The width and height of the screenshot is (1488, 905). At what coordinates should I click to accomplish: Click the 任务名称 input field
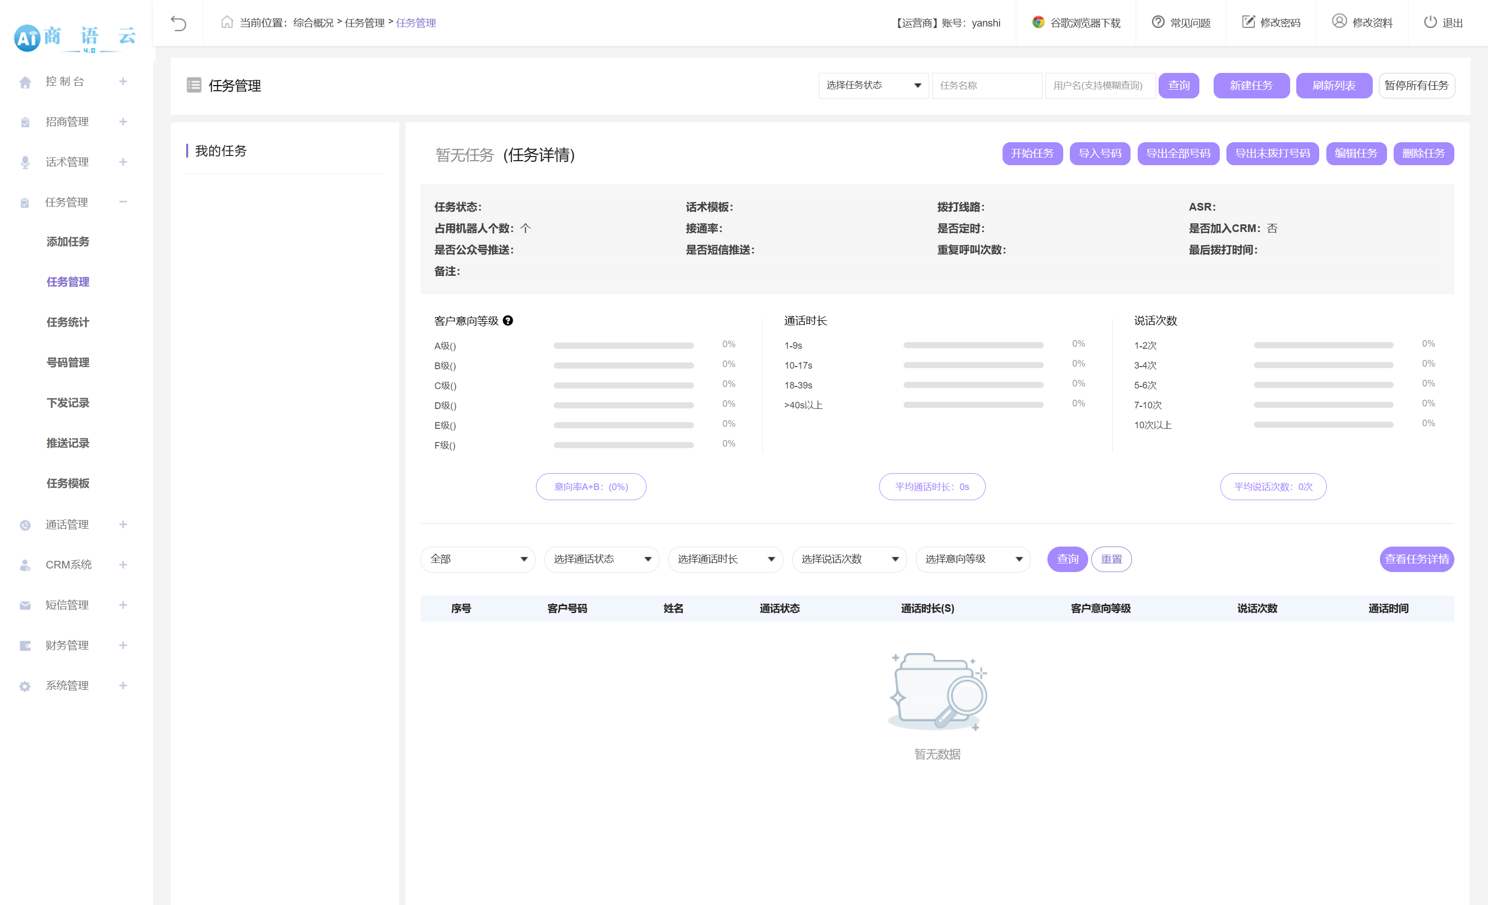click(x=986, y=86)
